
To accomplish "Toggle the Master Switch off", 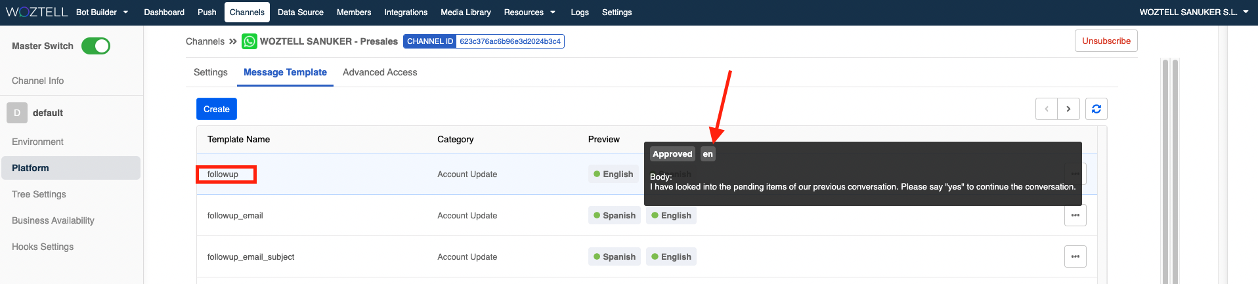I will 96,46.
